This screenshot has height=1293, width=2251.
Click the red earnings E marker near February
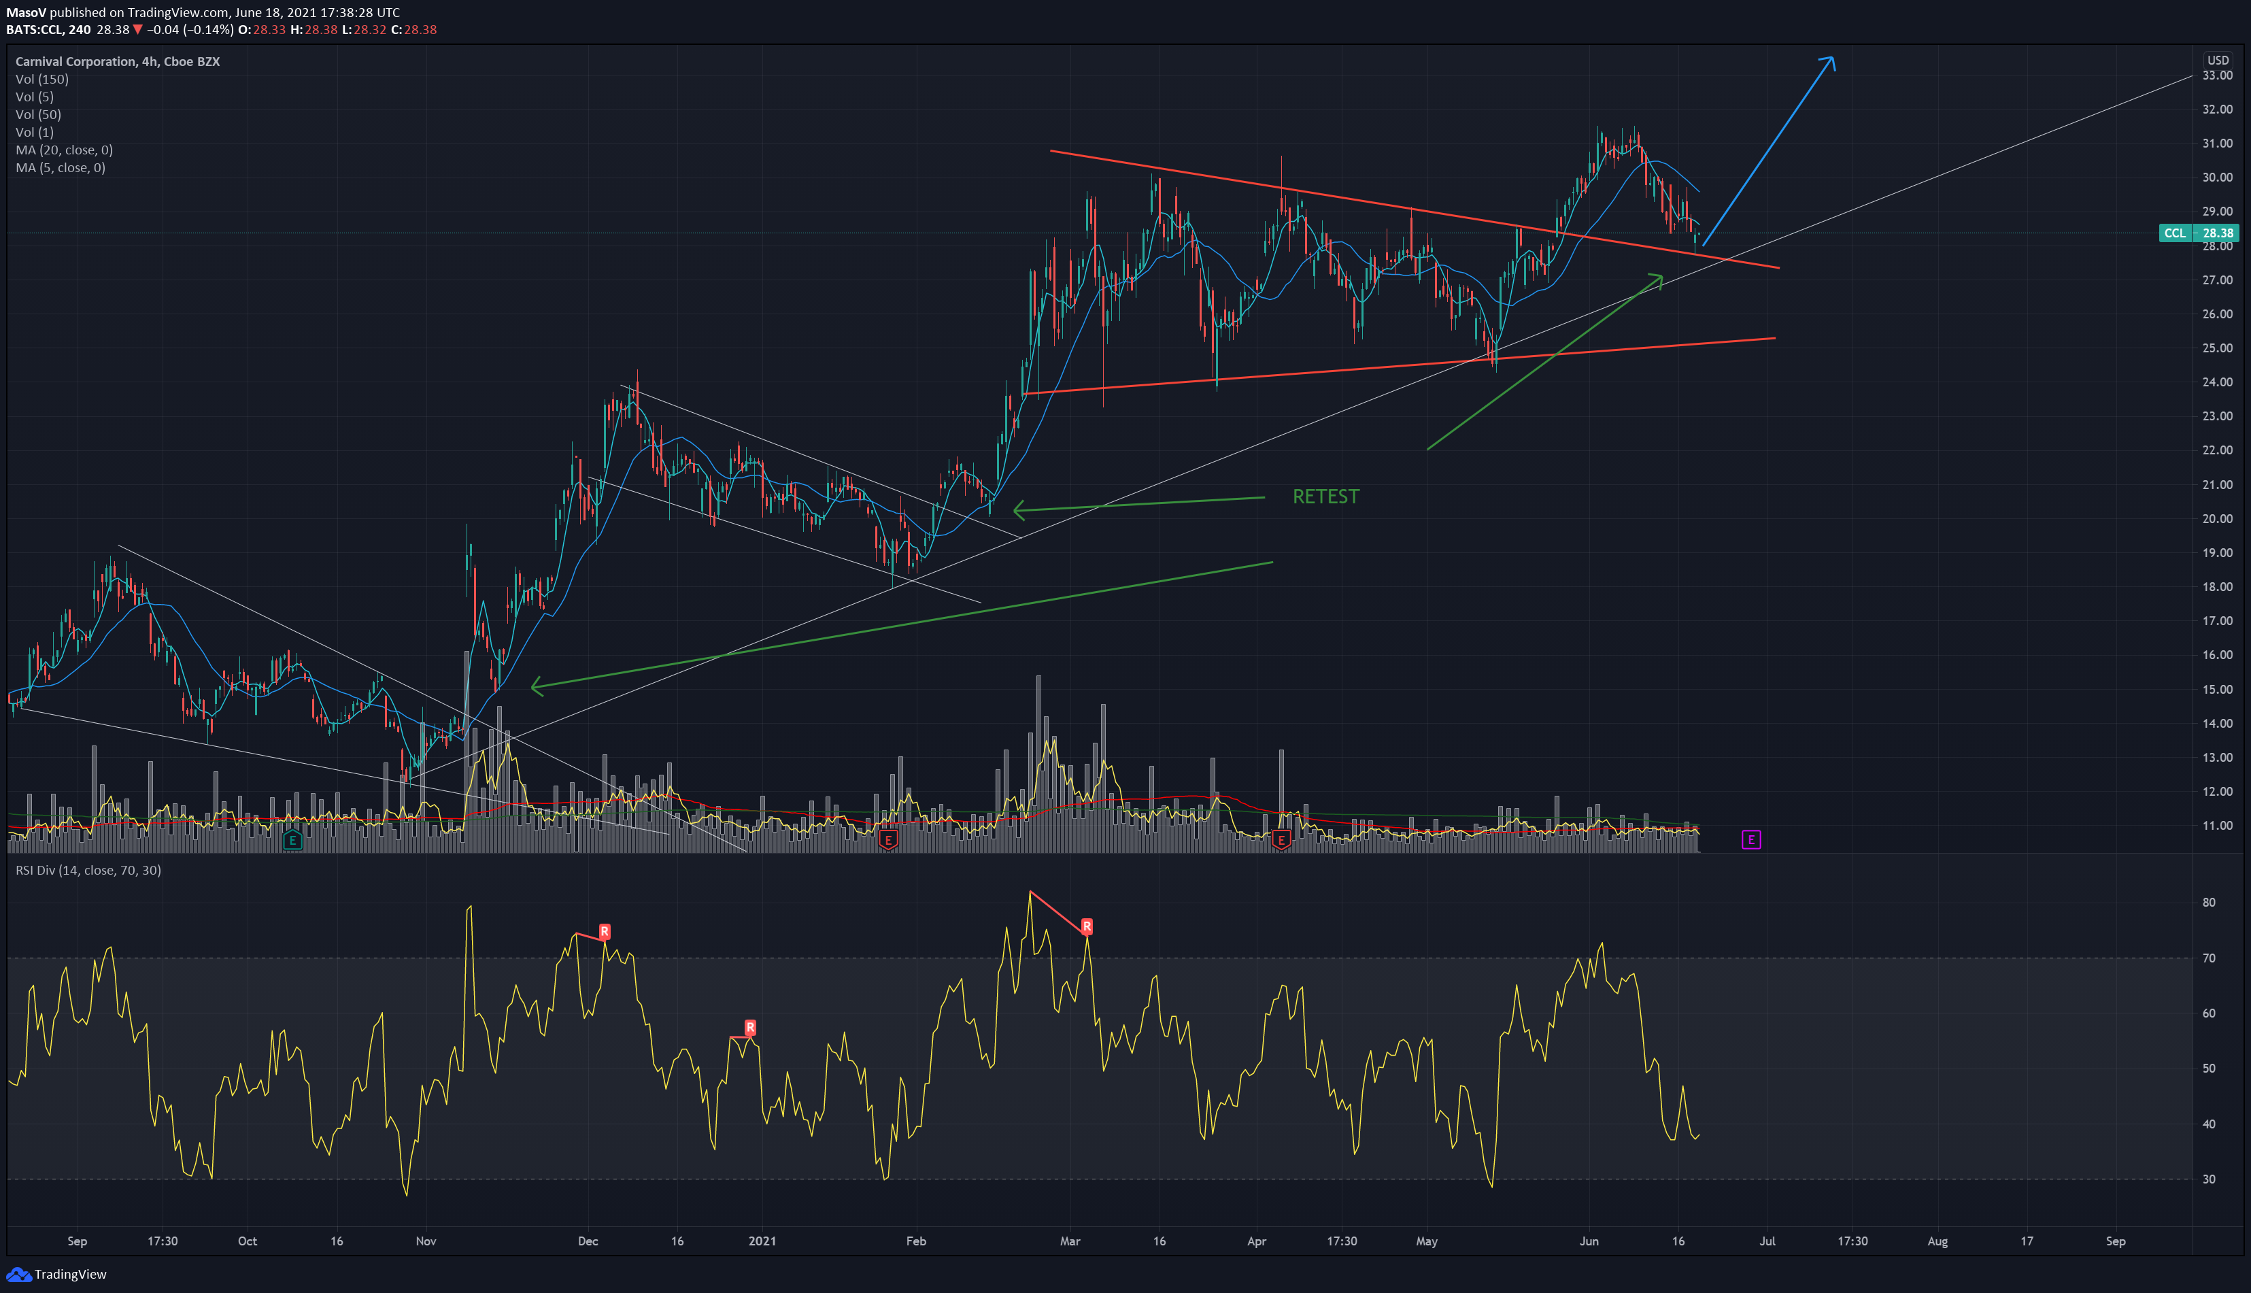point(887,839)
